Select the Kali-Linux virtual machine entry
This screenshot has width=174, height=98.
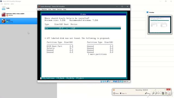point(19,14)
